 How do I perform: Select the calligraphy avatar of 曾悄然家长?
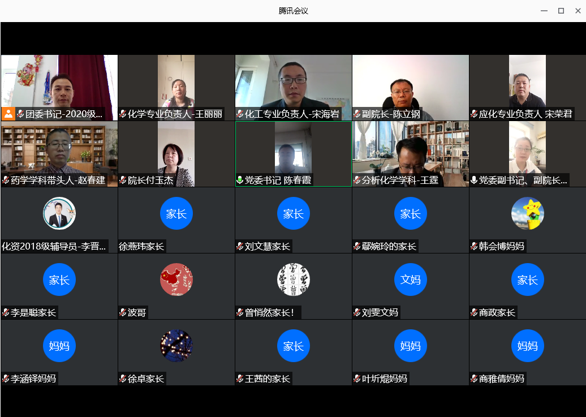point(294,280)
